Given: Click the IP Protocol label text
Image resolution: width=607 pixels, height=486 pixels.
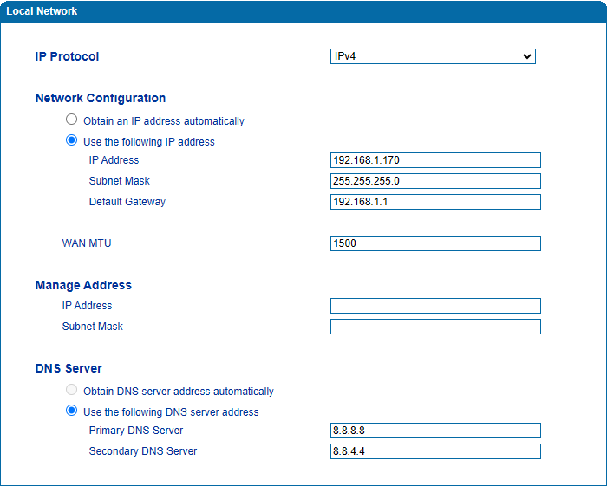Looking at the screenshot, I should [67, 56].
